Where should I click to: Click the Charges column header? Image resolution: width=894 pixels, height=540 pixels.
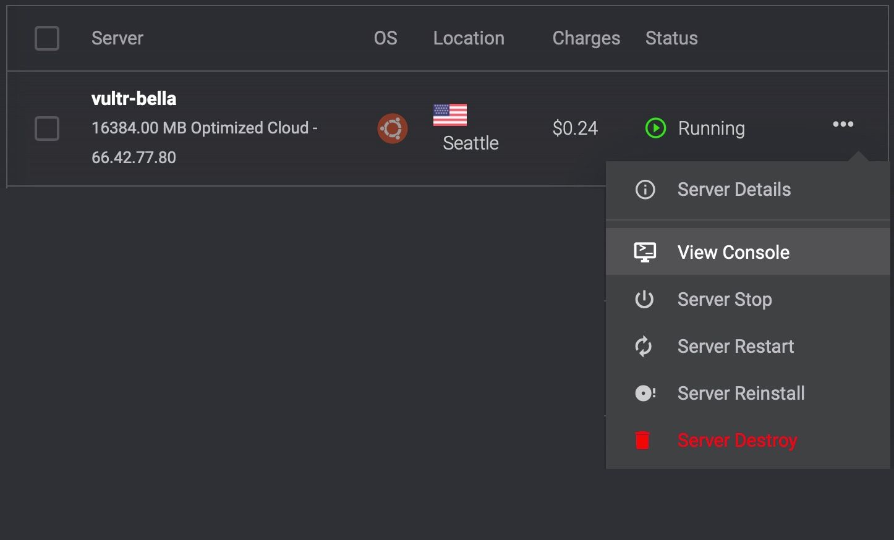[x=586, y=38]
